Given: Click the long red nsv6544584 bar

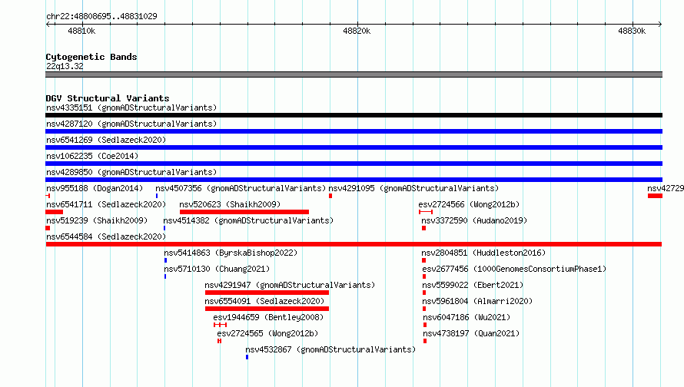Looking at the screenshot, I should pyautogui.click(x=354, y=244).
